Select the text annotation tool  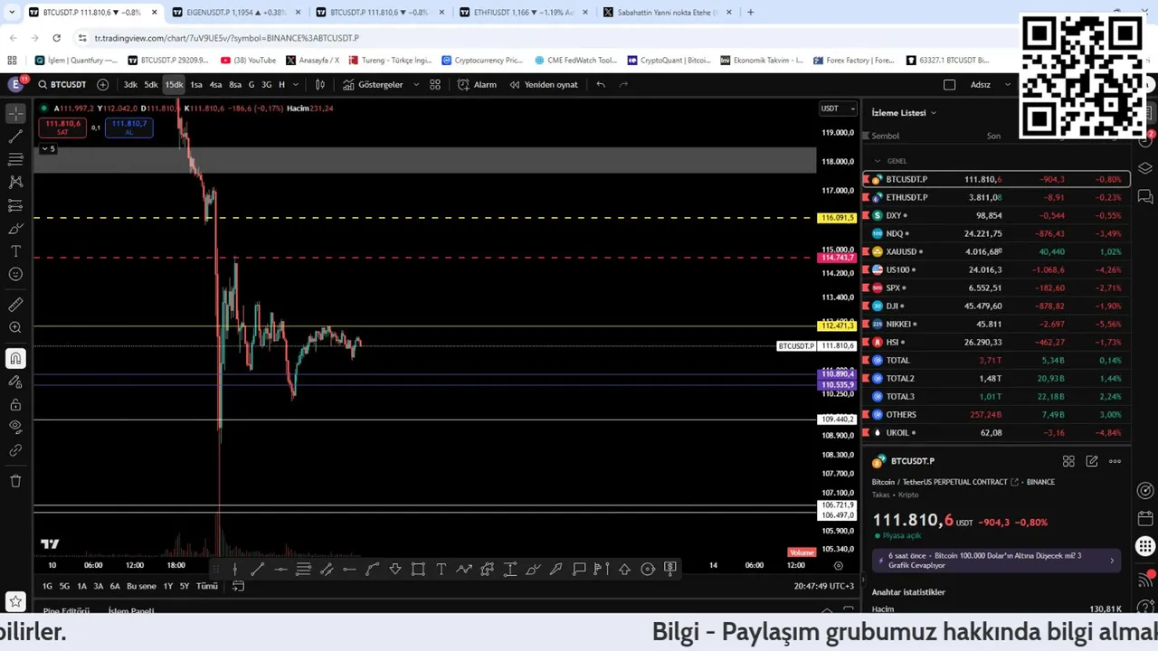click(x=15, y=251)
